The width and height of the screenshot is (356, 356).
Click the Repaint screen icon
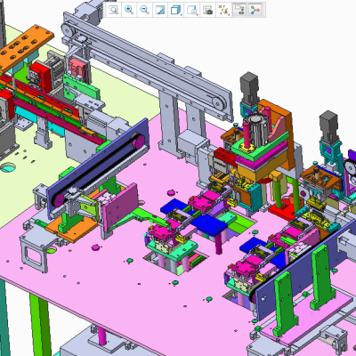click(x=160, y=10)
